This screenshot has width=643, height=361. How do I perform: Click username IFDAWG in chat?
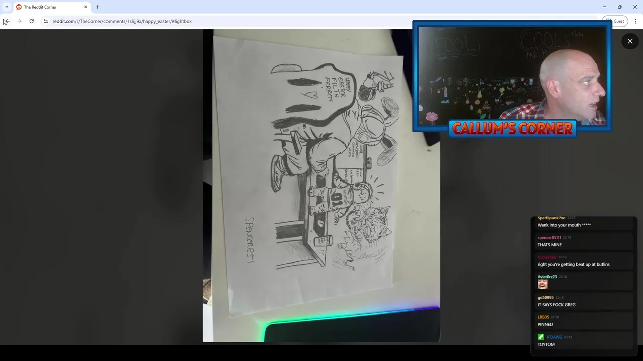[x=554, y=337]
